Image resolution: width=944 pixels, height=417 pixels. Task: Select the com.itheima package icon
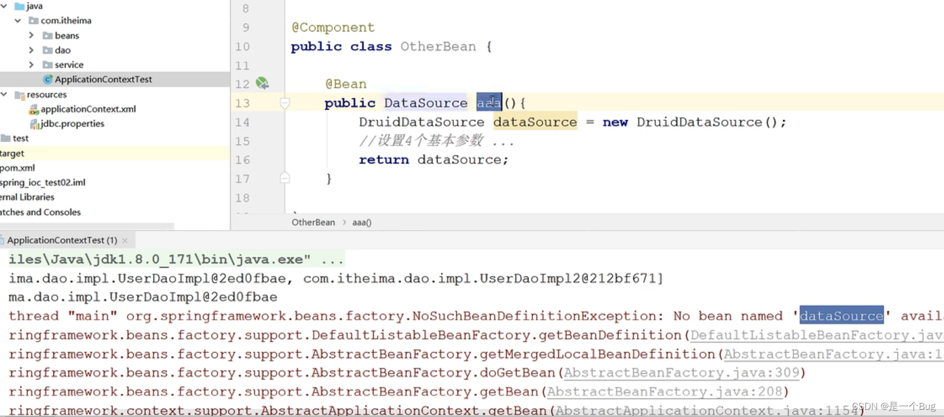[34, 21]
